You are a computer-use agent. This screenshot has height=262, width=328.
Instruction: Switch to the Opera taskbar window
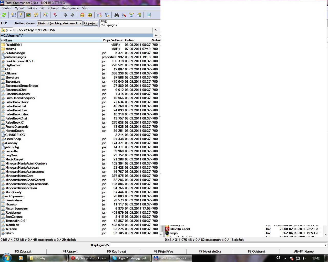[x=89, y=258]
